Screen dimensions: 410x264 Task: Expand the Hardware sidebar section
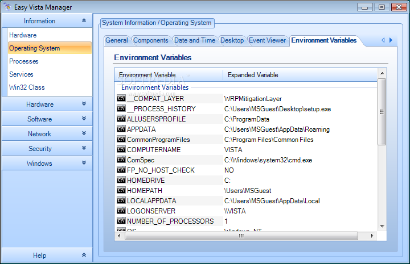[47, 104]
